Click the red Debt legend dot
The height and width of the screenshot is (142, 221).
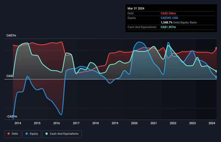(9, 134)
